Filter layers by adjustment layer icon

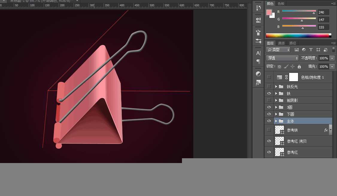click(x=304, y=50)
